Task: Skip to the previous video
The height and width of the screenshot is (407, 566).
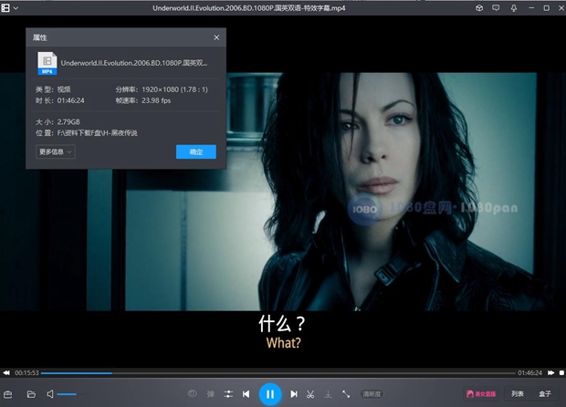Action: (246, 394)
